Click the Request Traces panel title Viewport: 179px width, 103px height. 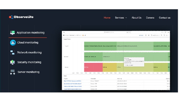click(67, 39)
